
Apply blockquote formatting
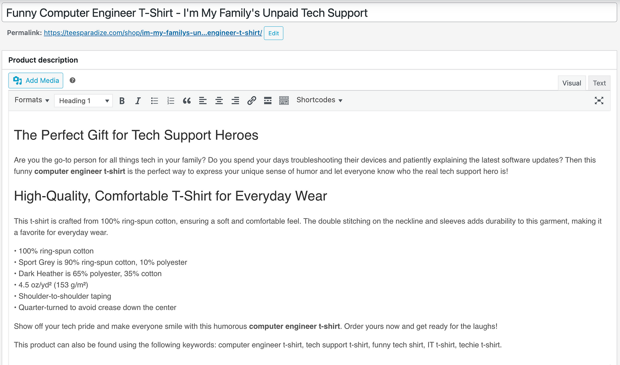point(187,101)
